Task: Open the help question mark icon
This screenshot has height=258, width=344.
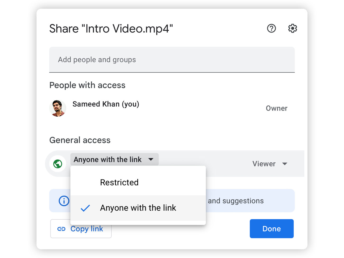Action: [x=271, y=28]
